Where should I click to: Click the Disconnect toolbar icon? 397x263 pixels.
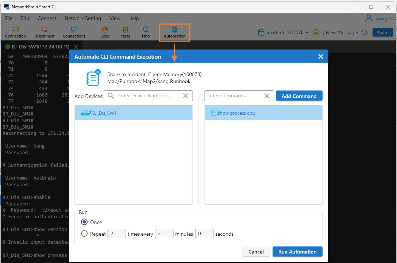click(x=44, y=30)
